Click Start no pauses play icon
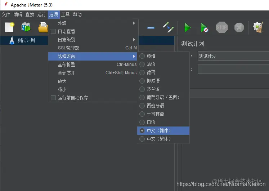Image resolution: width=269 pixels, height=191 pixels. [x=204, y=27]
